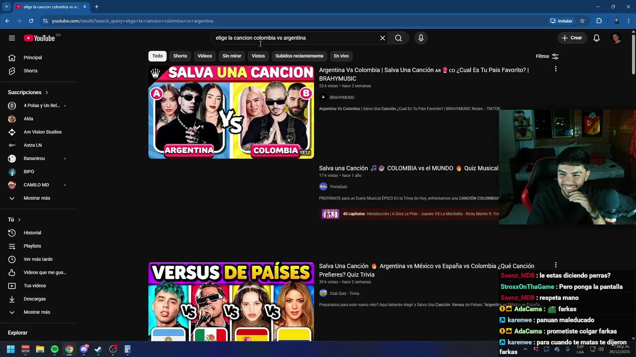Viewport: 636px width, 357px height.
Task: Select the En vivo filter chip
Action: point(341,56)
